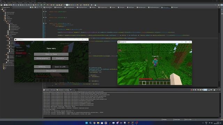Viewport: 223px width, 125px height.
Task: Open Options in the Minecraft game menu
Action: coord(42,67)
